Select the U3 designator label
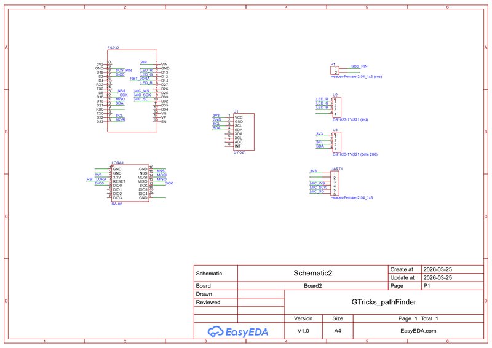This screenshot has height=348, width=492. [x=335, y=130]
